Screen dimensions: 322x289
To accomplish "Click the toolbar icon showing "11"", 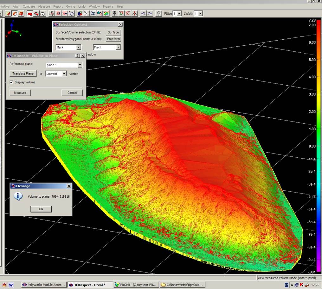I will click(58, 14).
